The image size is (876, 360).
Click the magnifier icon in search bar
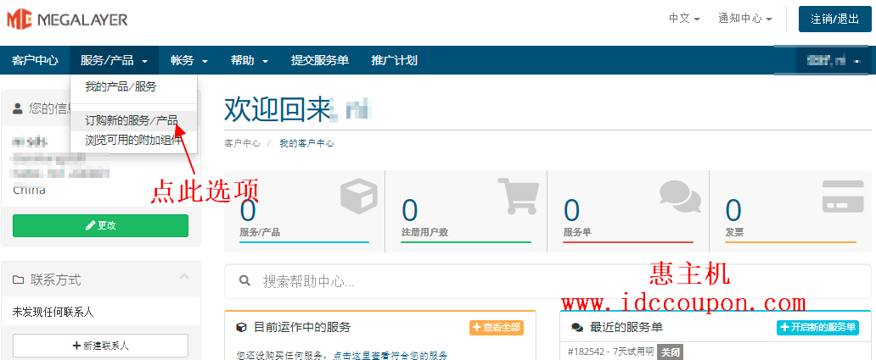coord(244,280)
